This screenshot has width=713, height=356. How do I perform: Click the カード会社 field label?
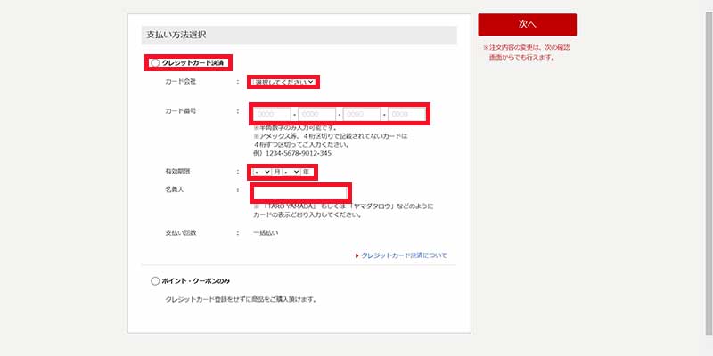tap(180, 82)
